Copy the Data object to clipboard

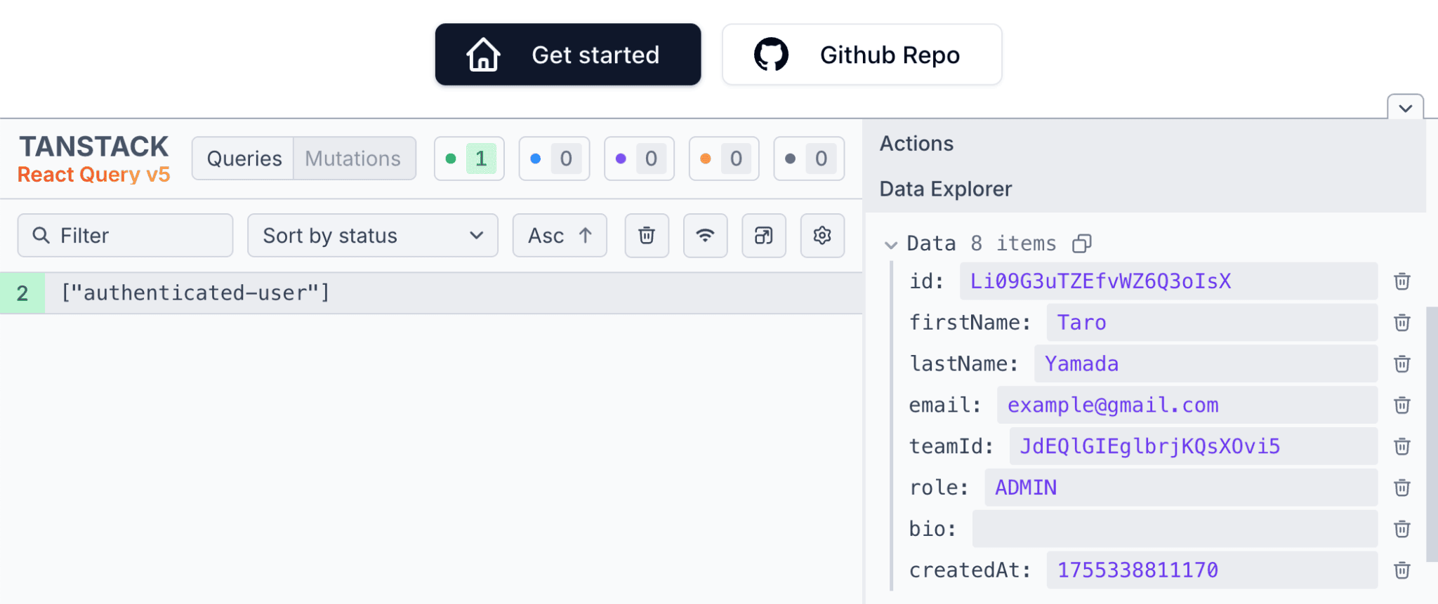click(1081, 243)
